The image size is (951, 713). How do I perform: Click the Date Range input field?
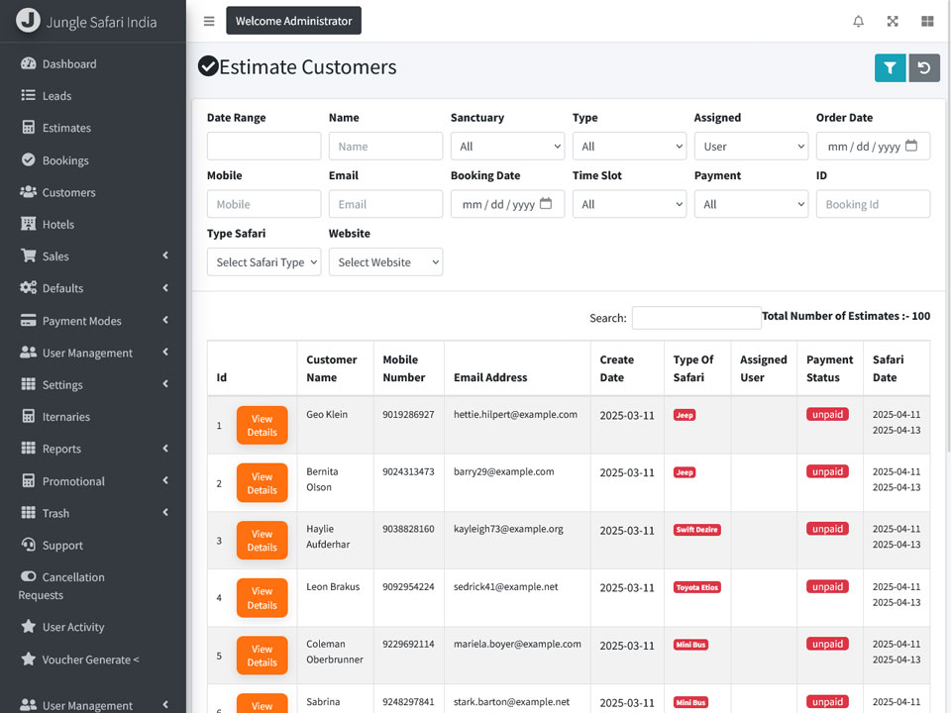coord(264,147)
